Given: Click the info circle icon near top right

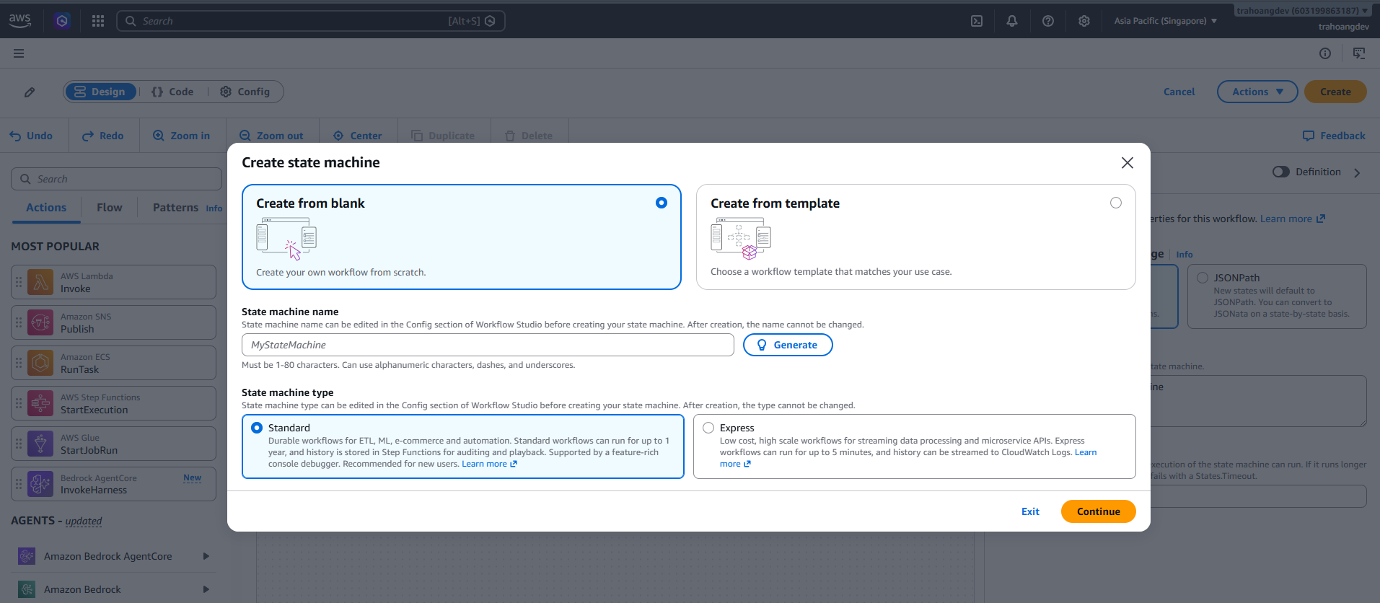Looking at the screenshot, I should tap(1325, 53).
